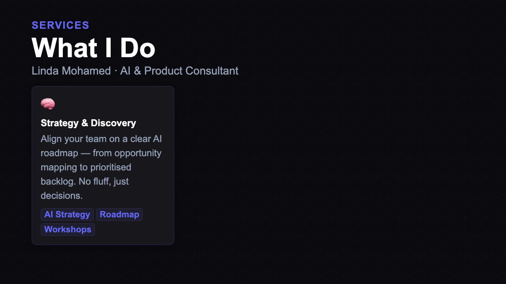Image resolution: width=506 pixels, height=284 pixels.
Task: Click the bottom edge of the Strategy & Discovery card
Action: pyautogui.click(x=103, y=244)
